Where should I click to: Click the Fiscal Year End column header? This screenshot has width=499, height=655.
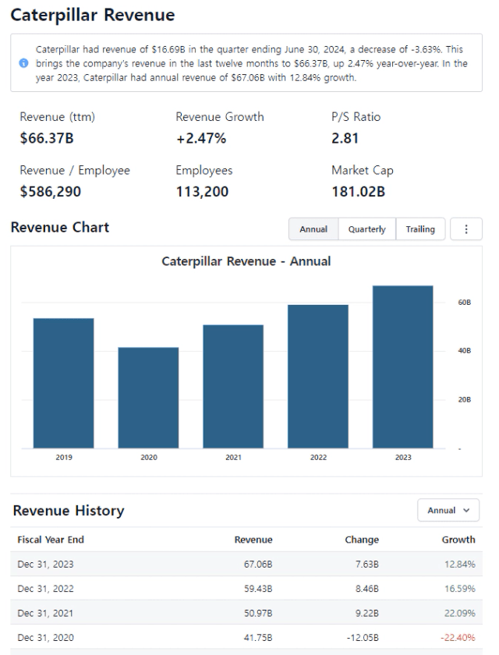point(51,540)
